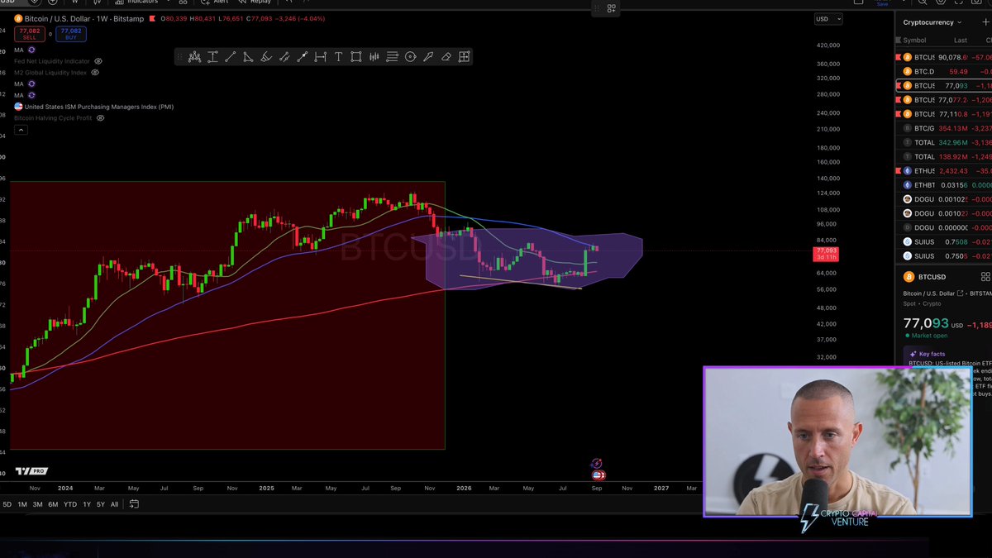992x558 pixels.
Task: Select the triangle pattern drawing tool
Action: tap(248, 56)
